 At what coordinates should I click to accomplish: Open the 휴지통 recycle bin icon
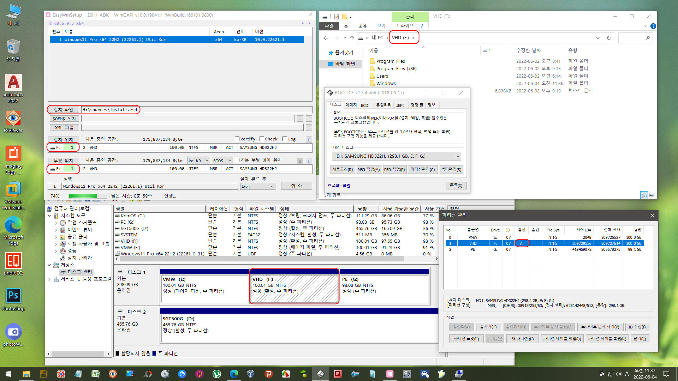(13, 50)
